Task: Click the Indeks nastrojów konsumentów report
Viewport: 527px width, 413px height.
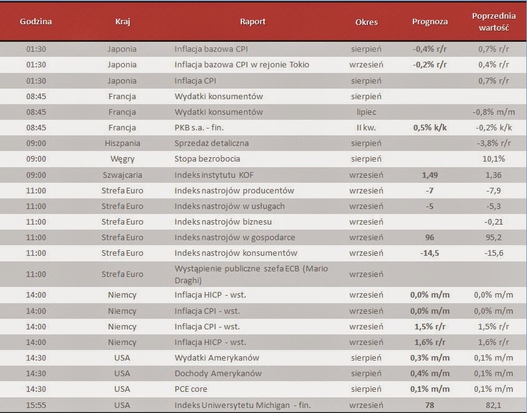Action: (x=236, y=253)
